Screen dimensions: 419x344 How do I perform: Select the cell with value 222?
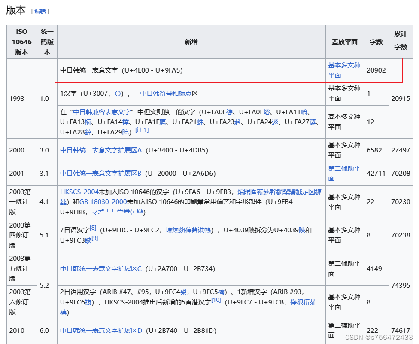[376, 331]
